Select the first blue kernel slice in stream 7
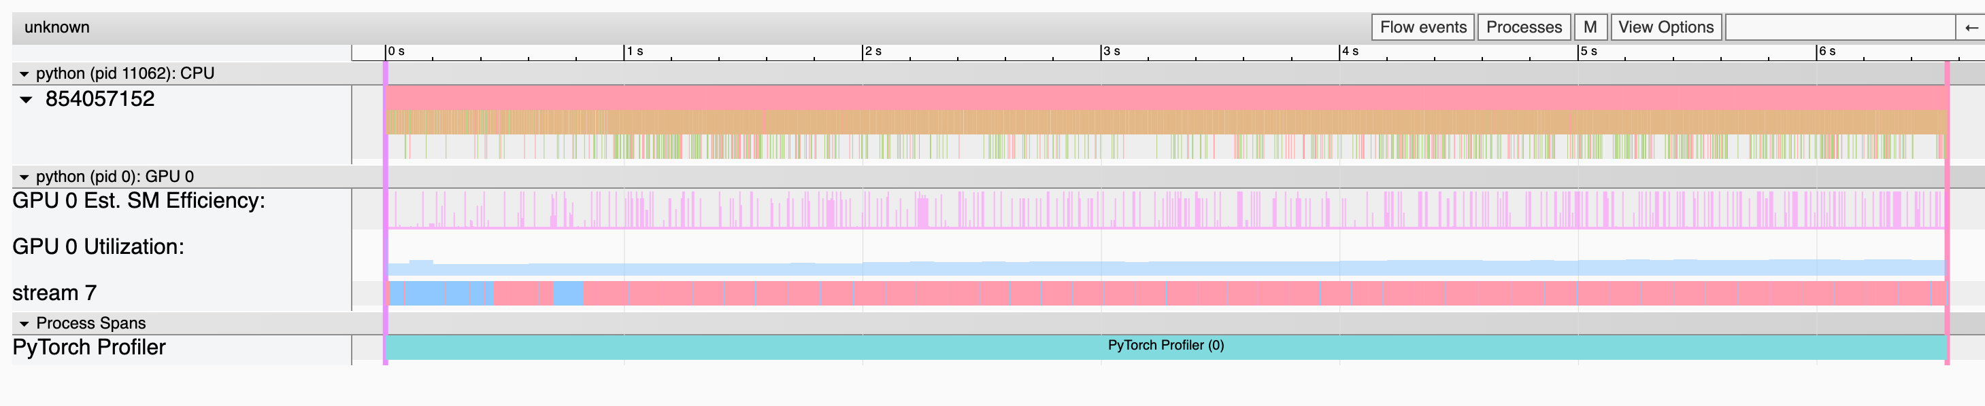Viewport: 1985px width, 406px height. (398, 293)
